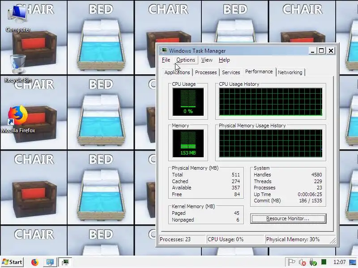
Task: Click the muted volume tray icon
Action: [x=303, y=262]
